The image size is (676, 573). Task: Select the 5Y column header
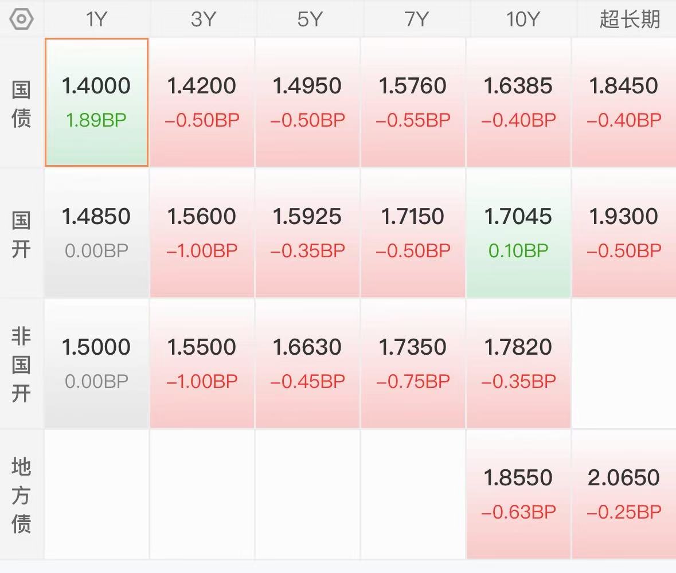310,19
